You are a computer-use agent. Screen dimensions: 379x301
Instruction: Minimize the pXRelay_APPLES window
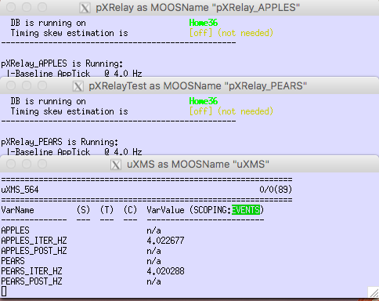[27, 7]
